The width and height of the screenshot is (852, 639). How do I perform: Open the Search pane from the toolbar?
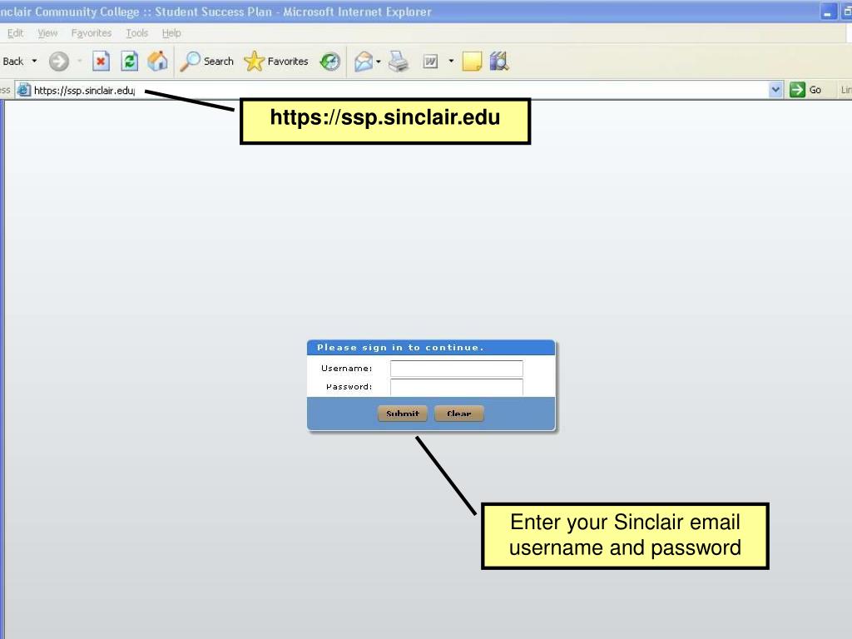coord(207,62)
